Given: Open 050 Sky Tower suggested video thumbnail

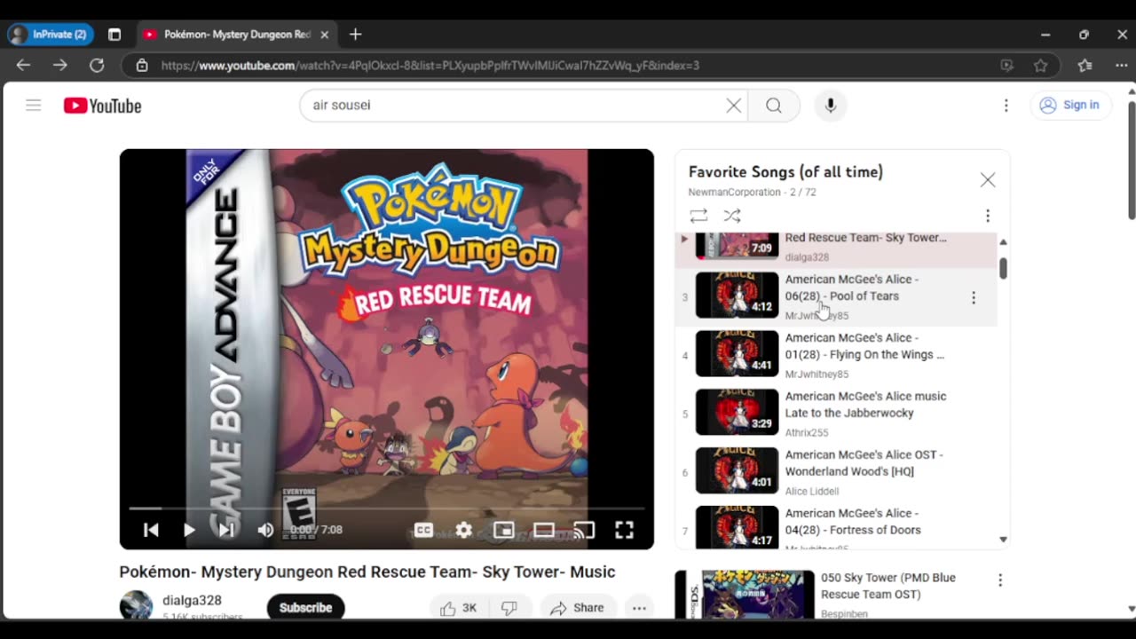Looking at the screenshot, I should pos(745,595).
